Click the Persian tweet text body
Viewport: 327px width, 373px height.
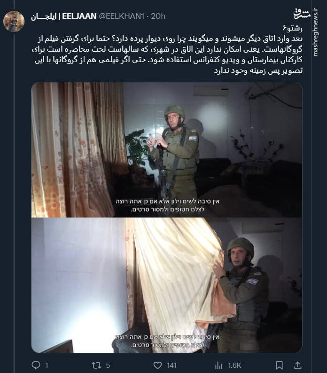[167, 49]
